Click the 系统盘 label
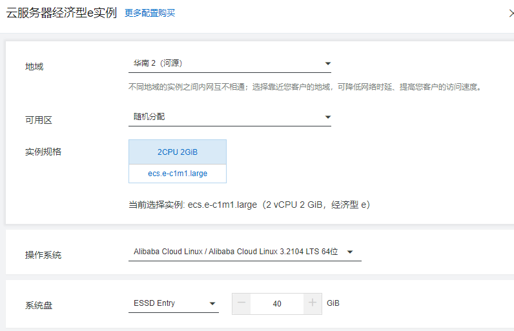The height and width of the screenshot is (331, 514). (39, 305)
